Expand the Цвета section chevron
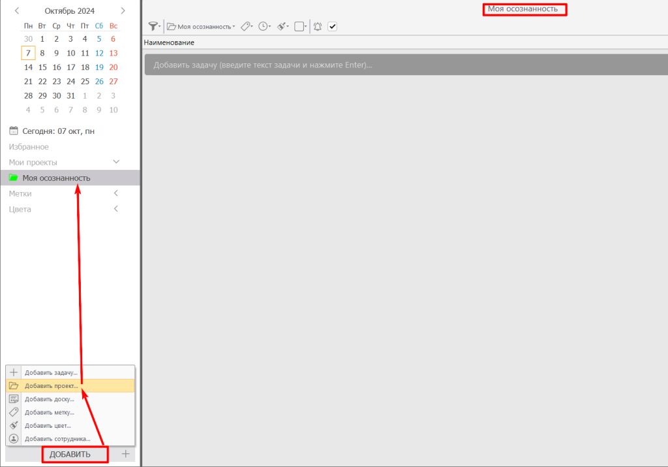This screenshot has height=467, width=668. click(x=116, y=209)
